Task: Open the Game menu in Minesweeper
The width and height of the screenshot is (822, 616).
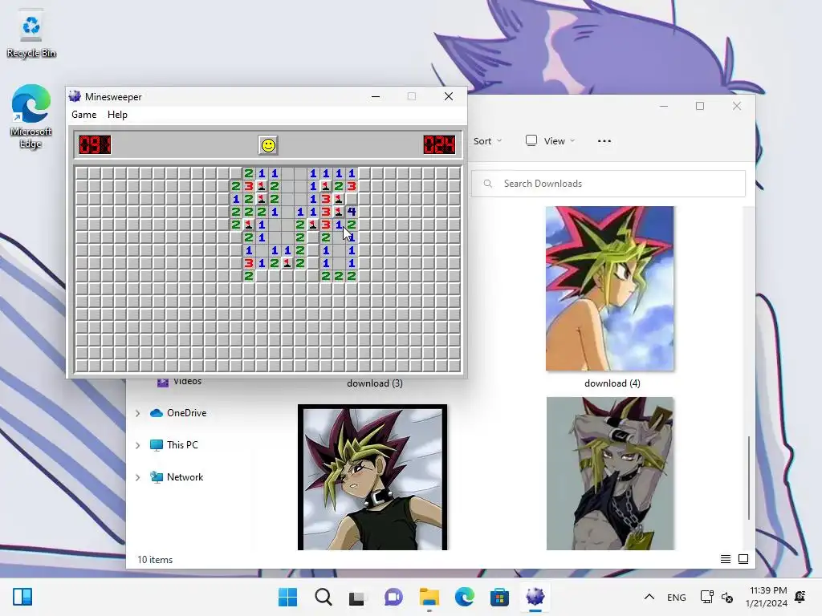Action: pos(83,115)
